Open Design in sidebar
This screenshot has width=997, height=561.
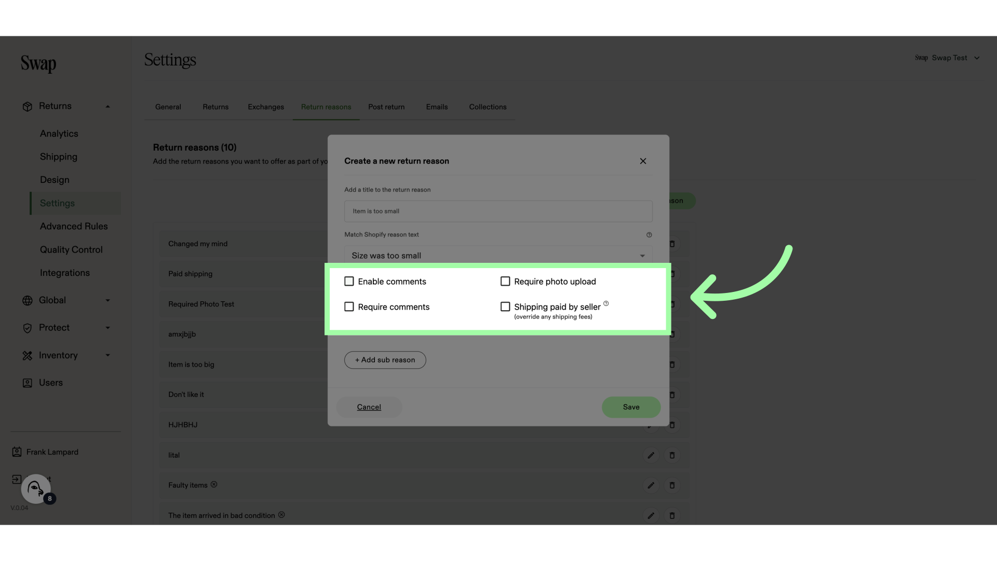coord(55,180)
